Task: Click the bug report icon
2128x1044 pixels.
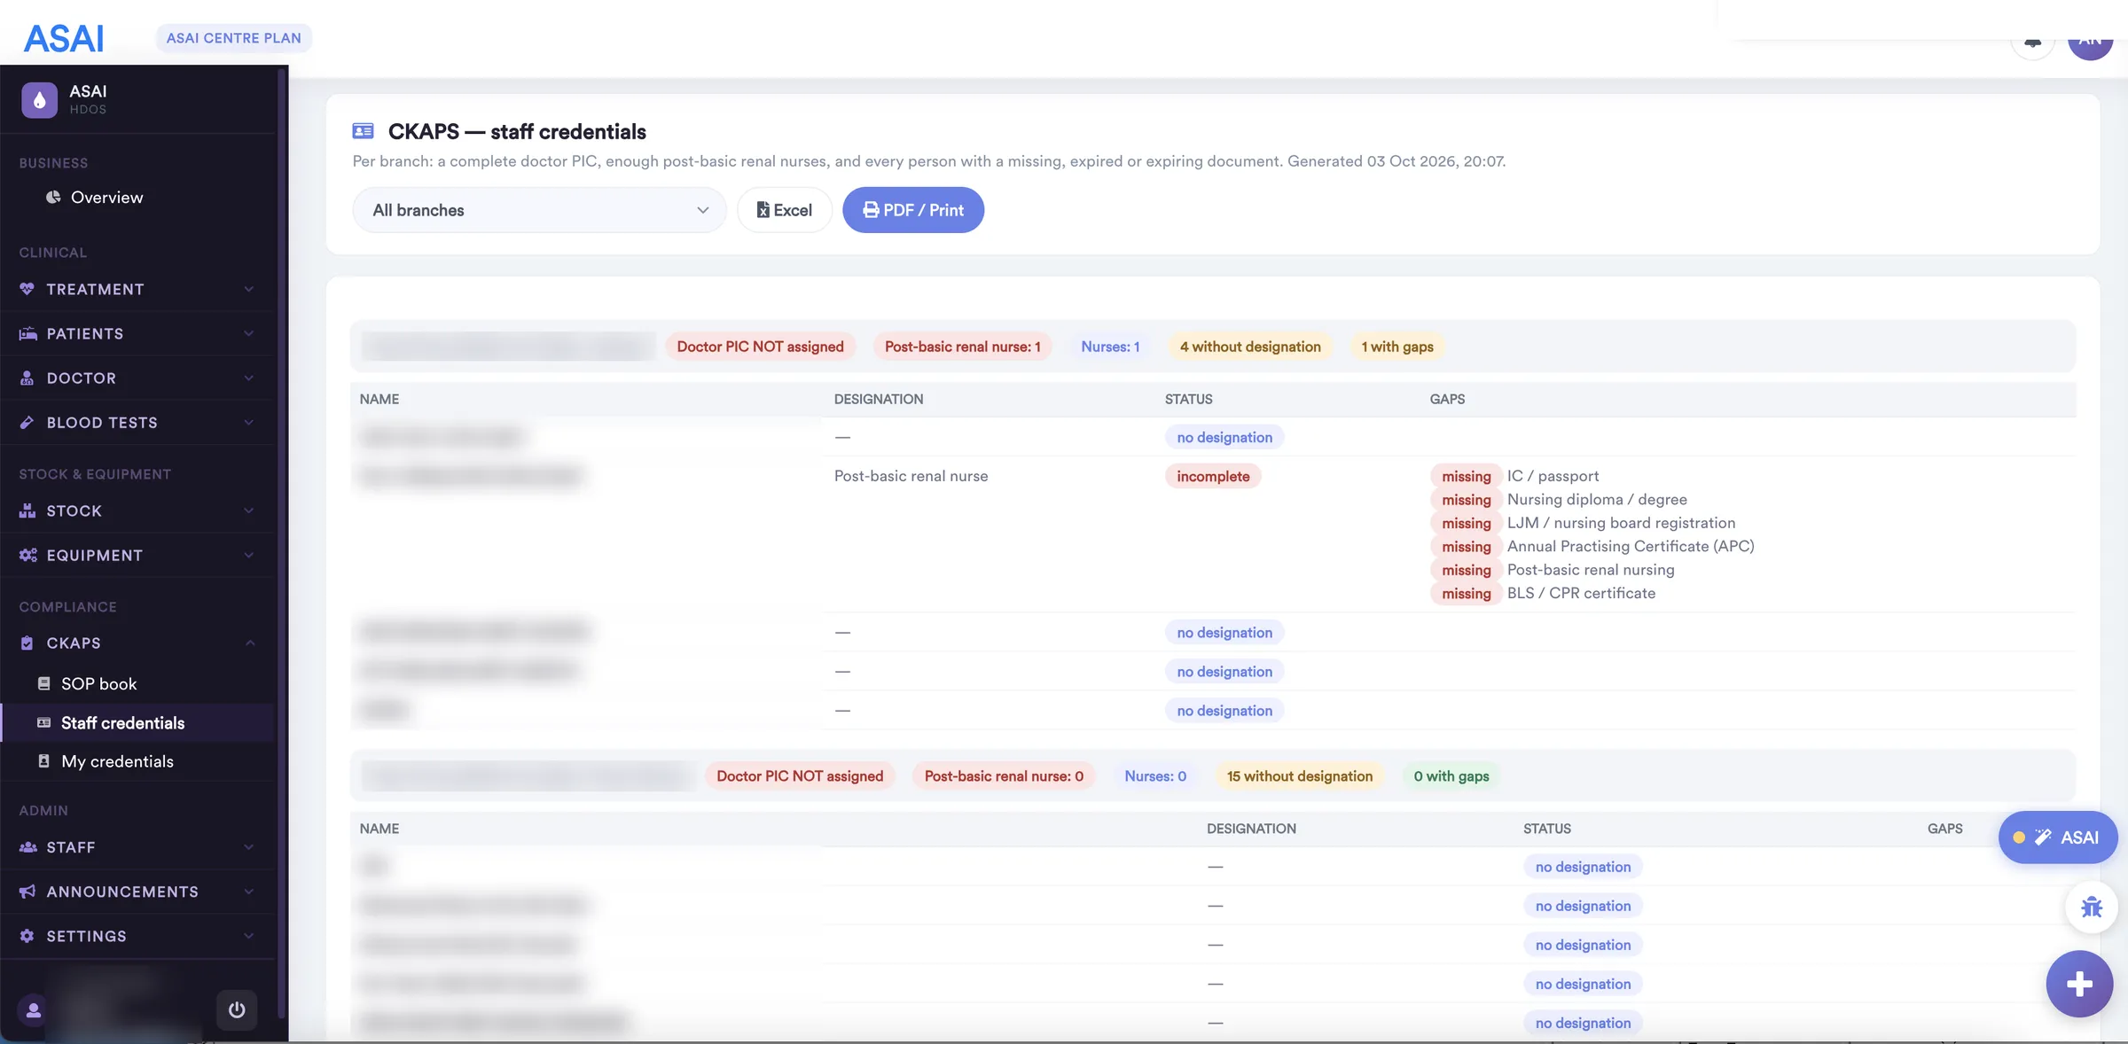Action: point(2092,907)
